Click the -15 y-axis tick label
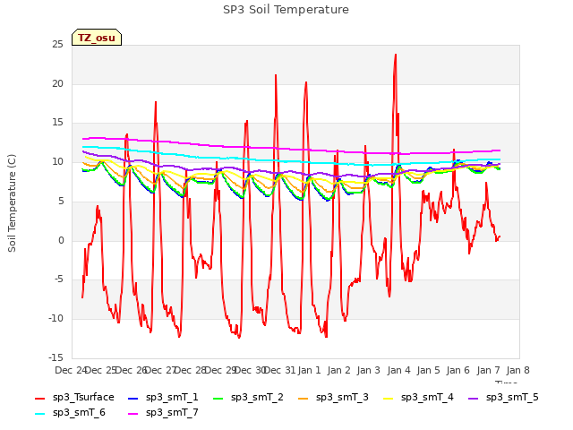The height and width of the screenshot is (430, 573). point(56,357)
